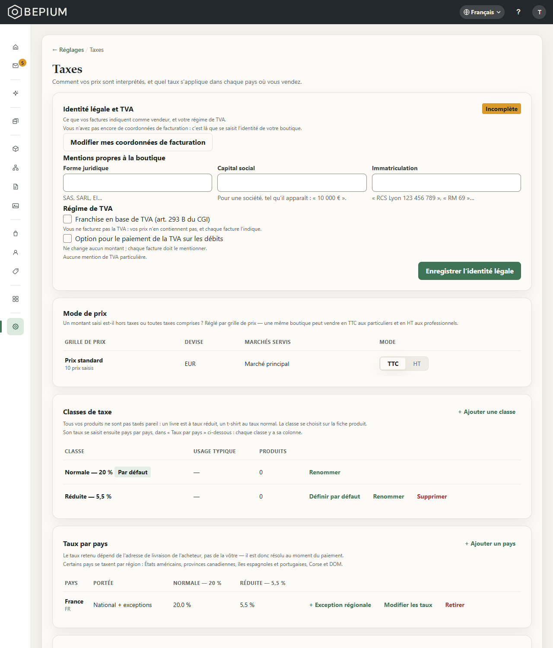
Task: Click Modifier les taux for France
Action: [408, 605]
